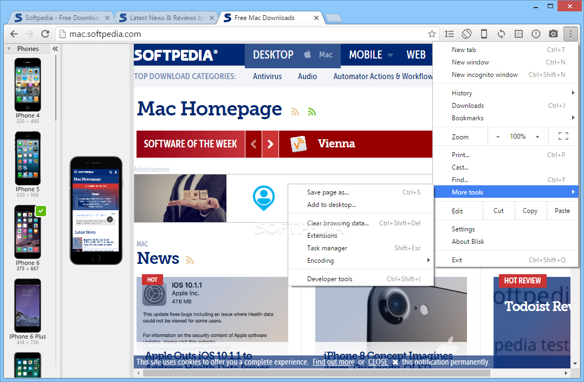The width and height of the screenshot is (584, 382).
Task: Open Task manager from More tools
Action: (361, 248)
